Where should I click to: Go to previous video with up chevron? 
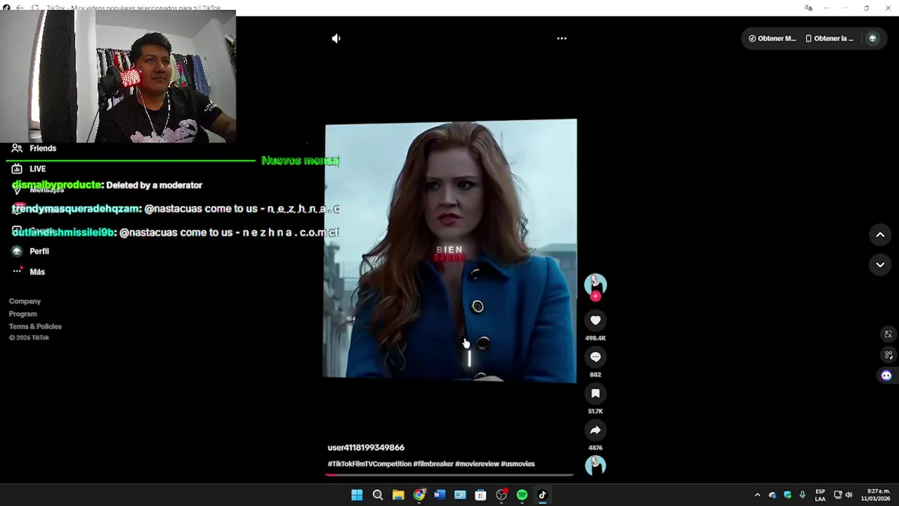880,235
